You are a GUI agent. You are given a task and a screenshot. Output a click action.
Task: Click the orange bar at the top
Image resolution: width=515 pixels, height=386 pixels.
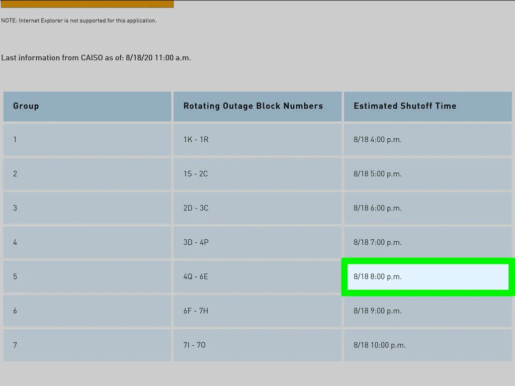coord(87,4)
